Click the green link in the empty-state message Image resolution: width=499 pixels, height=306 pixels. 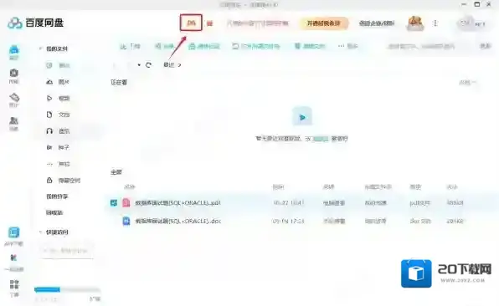pyautogui.click(x=322, y=139)
